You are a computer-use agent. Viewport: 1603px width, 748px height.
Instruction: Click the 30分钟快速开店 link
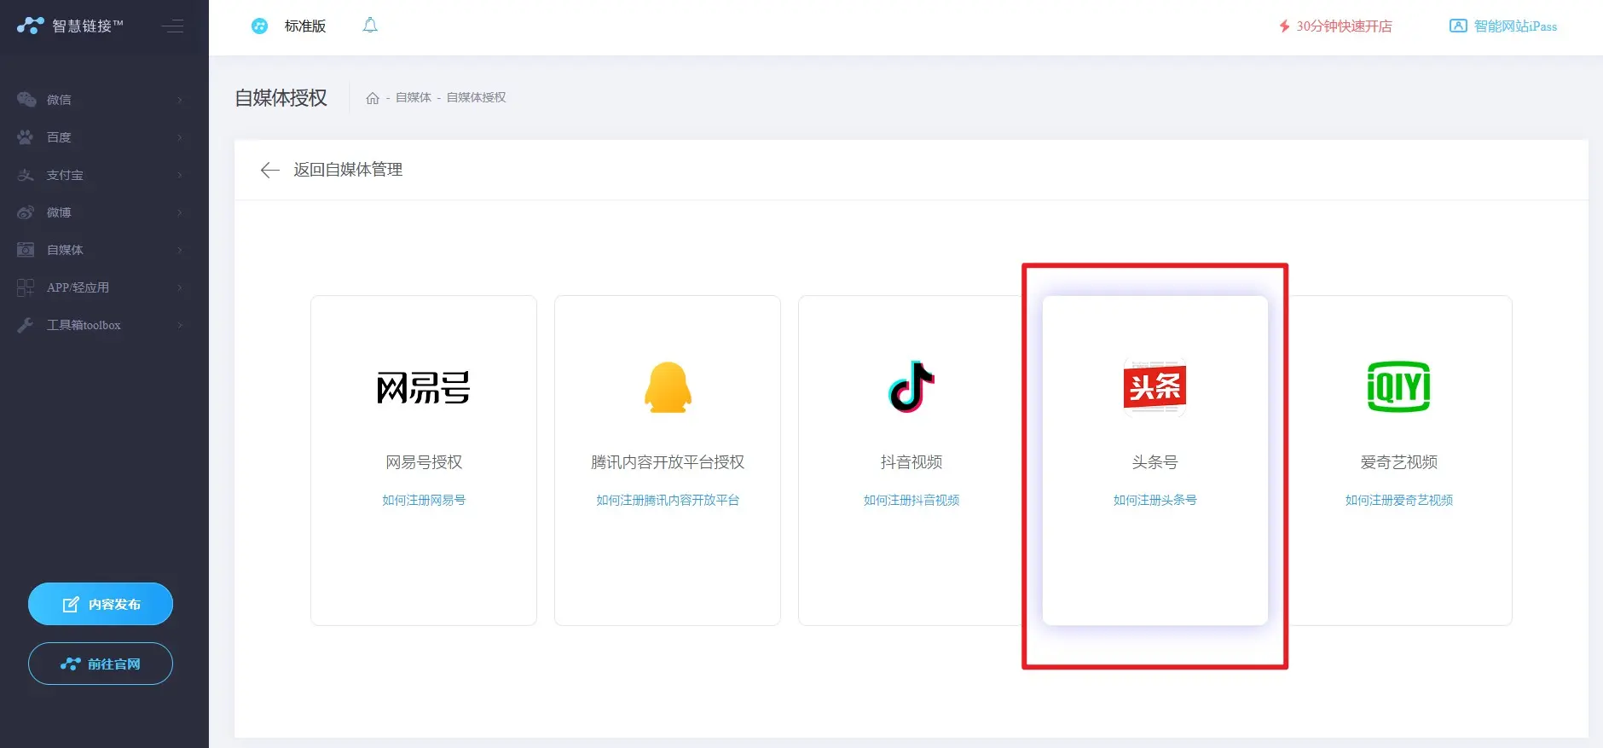(x=1344, y=26)
